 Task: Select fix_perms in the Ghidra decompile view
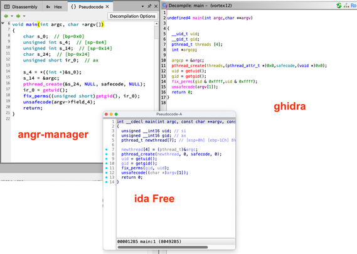(x=183, y=82)
